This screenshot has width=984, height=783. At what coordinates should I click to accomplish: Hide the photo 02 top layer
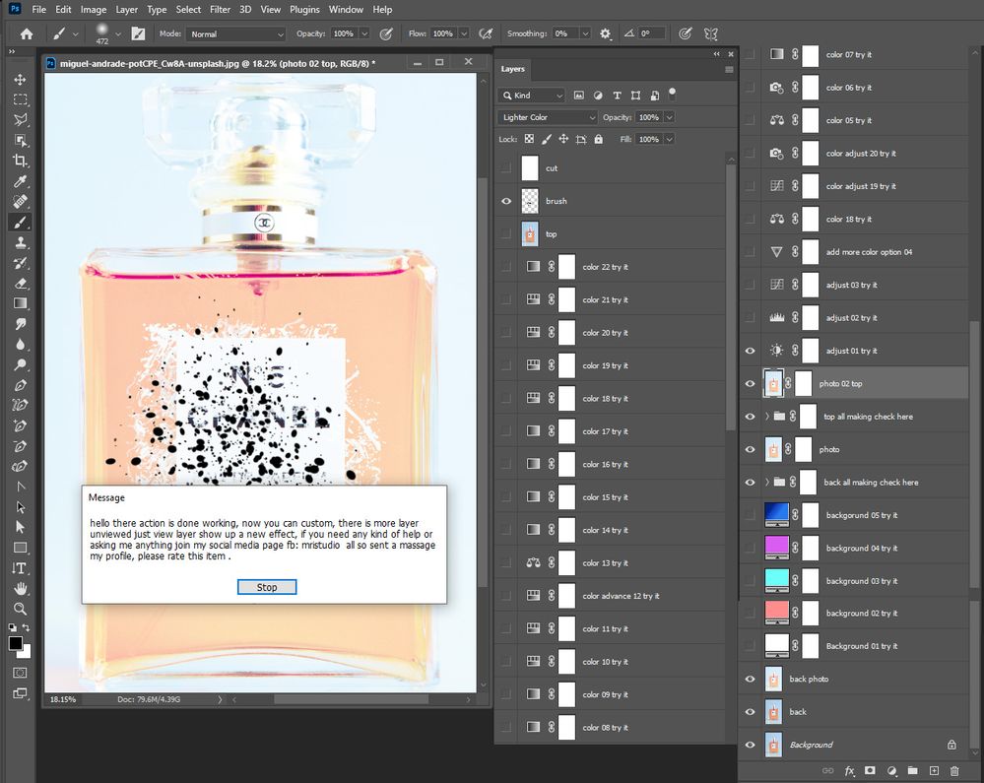[x=750, y=384]
